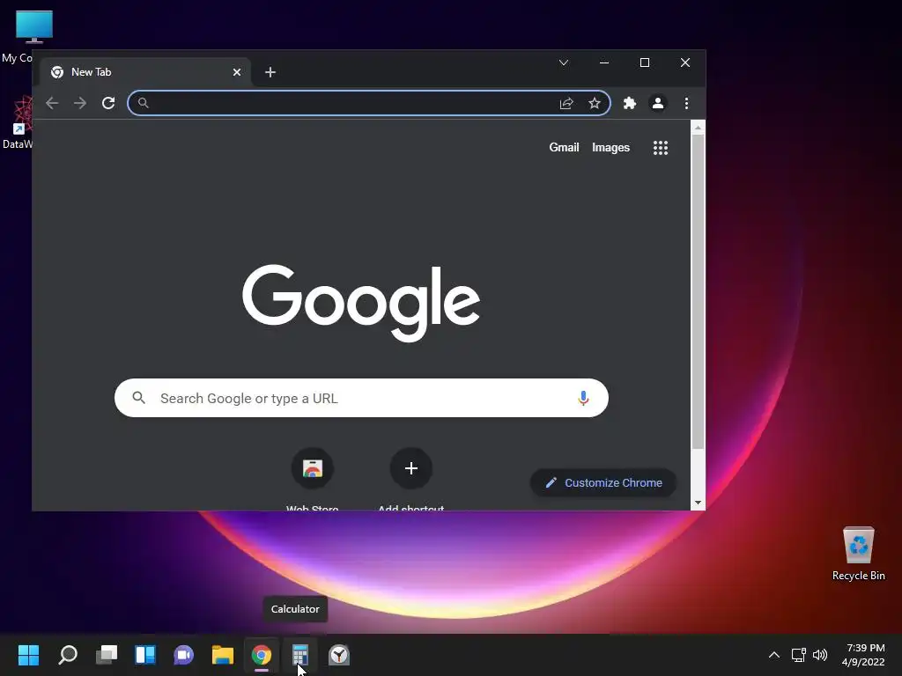Click the vertical scrollbar thumb

tap(698, 292)
